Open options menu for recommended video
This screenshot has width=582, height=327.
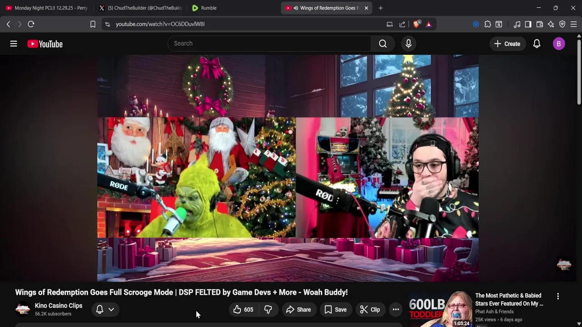(x=558, y=296)
